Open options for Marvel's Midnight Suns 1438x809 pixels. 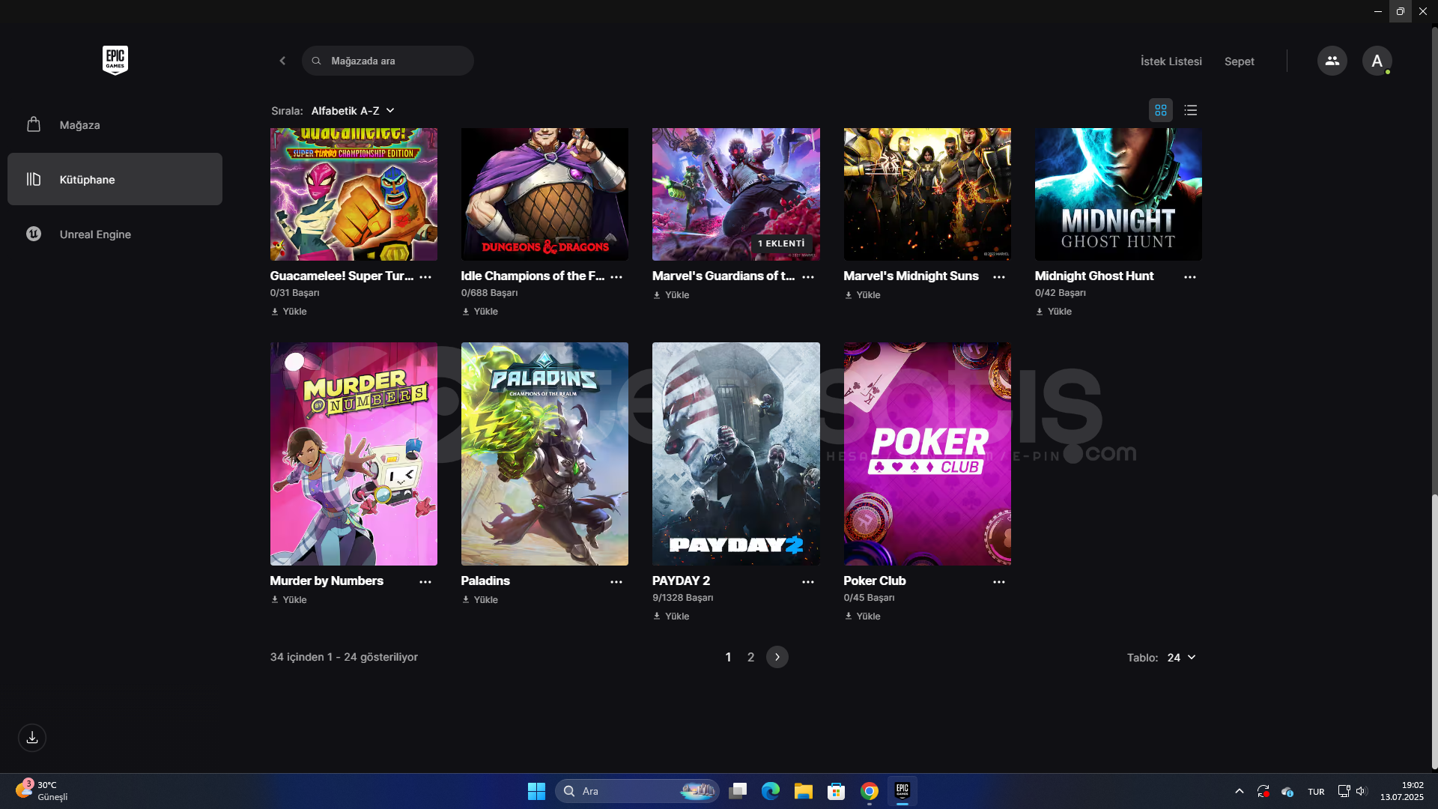tap(999, 276)
